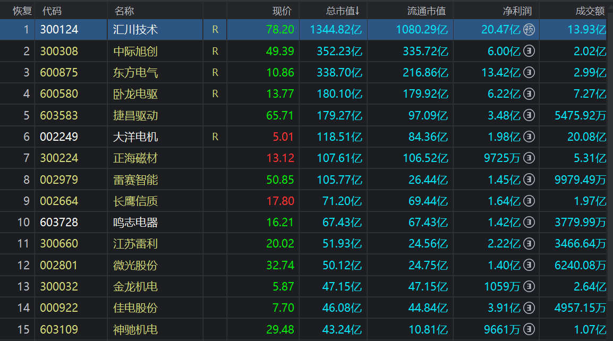This screenshot has width=613, height=341.
Task: Click the circulating market cap 26.44亿
Action: click(428, 180)
